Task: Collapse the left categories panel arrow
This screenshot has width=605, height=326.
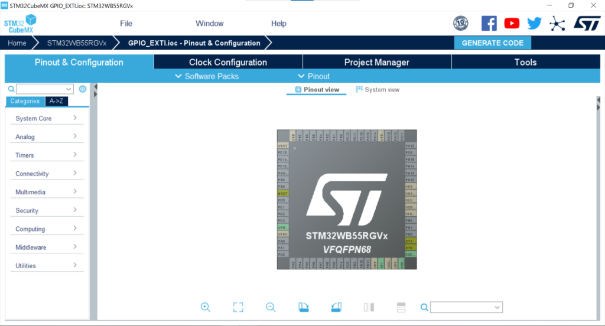Action: [95, 87]
